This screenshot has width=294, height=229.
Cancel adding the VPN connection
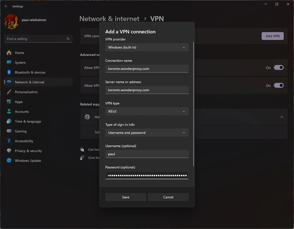pos(168,197)
